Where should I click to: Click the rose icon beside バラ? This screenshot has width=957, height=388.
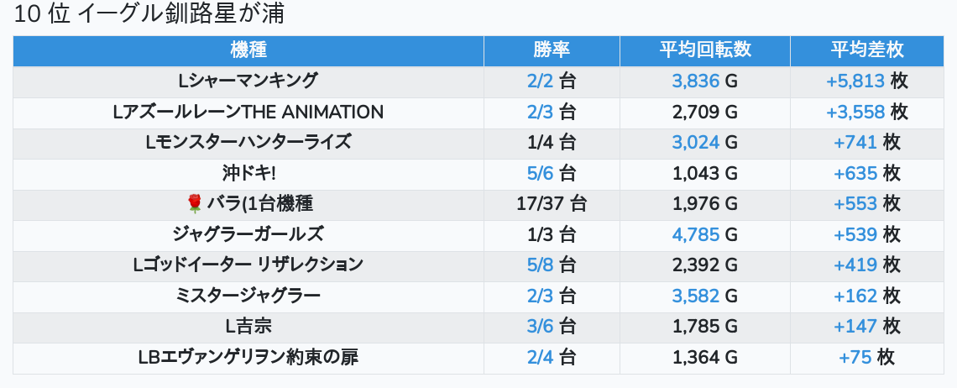(195, 203)
